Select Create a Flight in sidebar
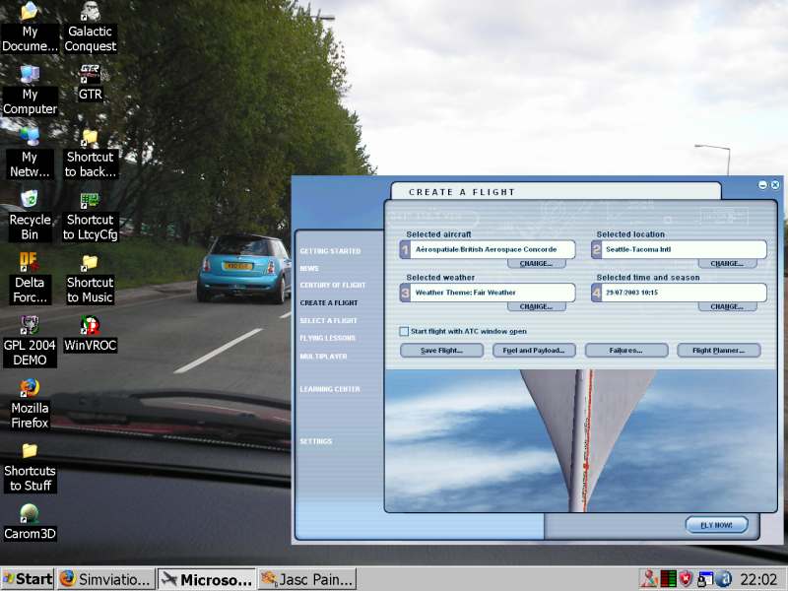 (329, 303)
